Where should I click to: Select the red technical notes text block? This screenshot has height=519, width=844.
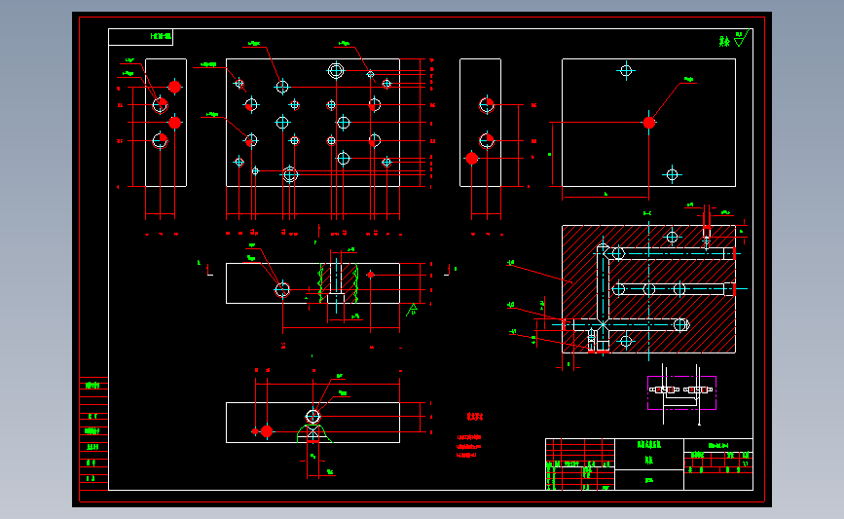coord(469,446)
